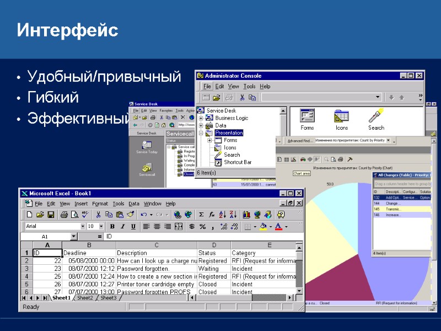The width and height of the screenshot is (441, 331).
Task: Click Excel vertical scrollbar down arrow
Action: [299, 291]
